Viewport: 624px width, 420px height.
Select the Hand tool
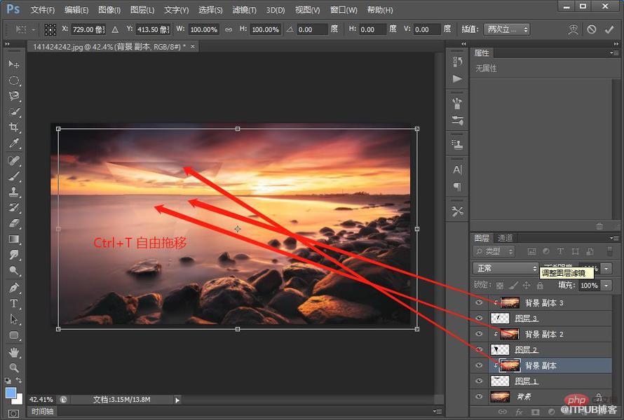click(x=14, y=352)
